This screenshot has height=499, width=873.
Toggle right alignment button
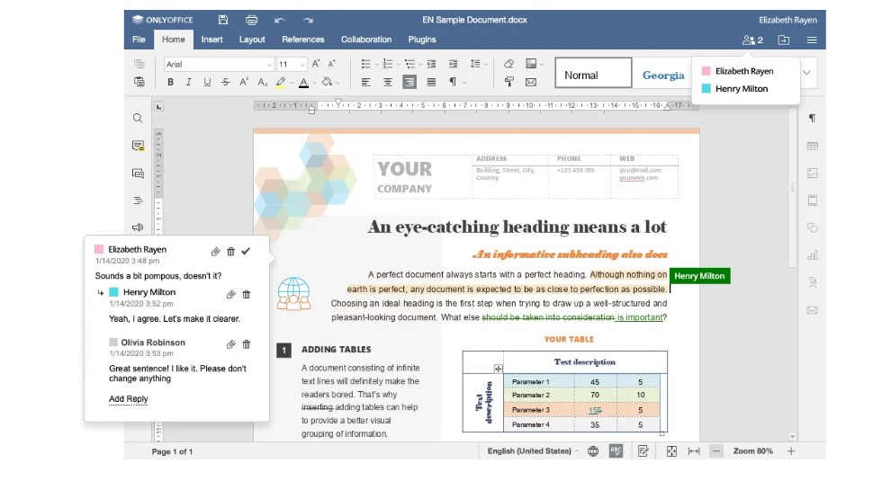409,83
